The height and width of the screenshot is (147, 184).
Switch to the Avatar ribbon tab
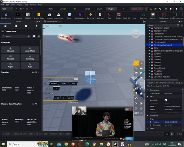coord(63,9)
